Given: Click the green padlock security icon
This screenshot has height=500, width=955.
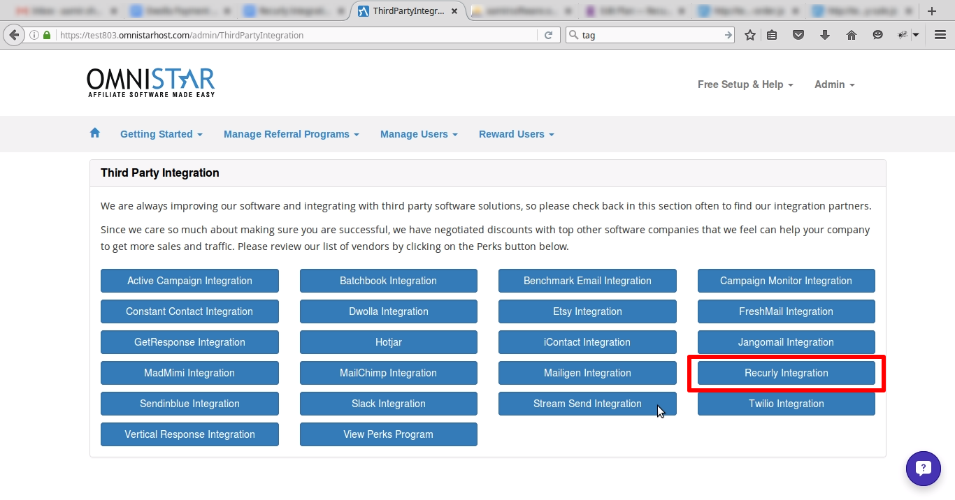Looking at the screenshot, I should pyautogui.click(x=47, y=35).
